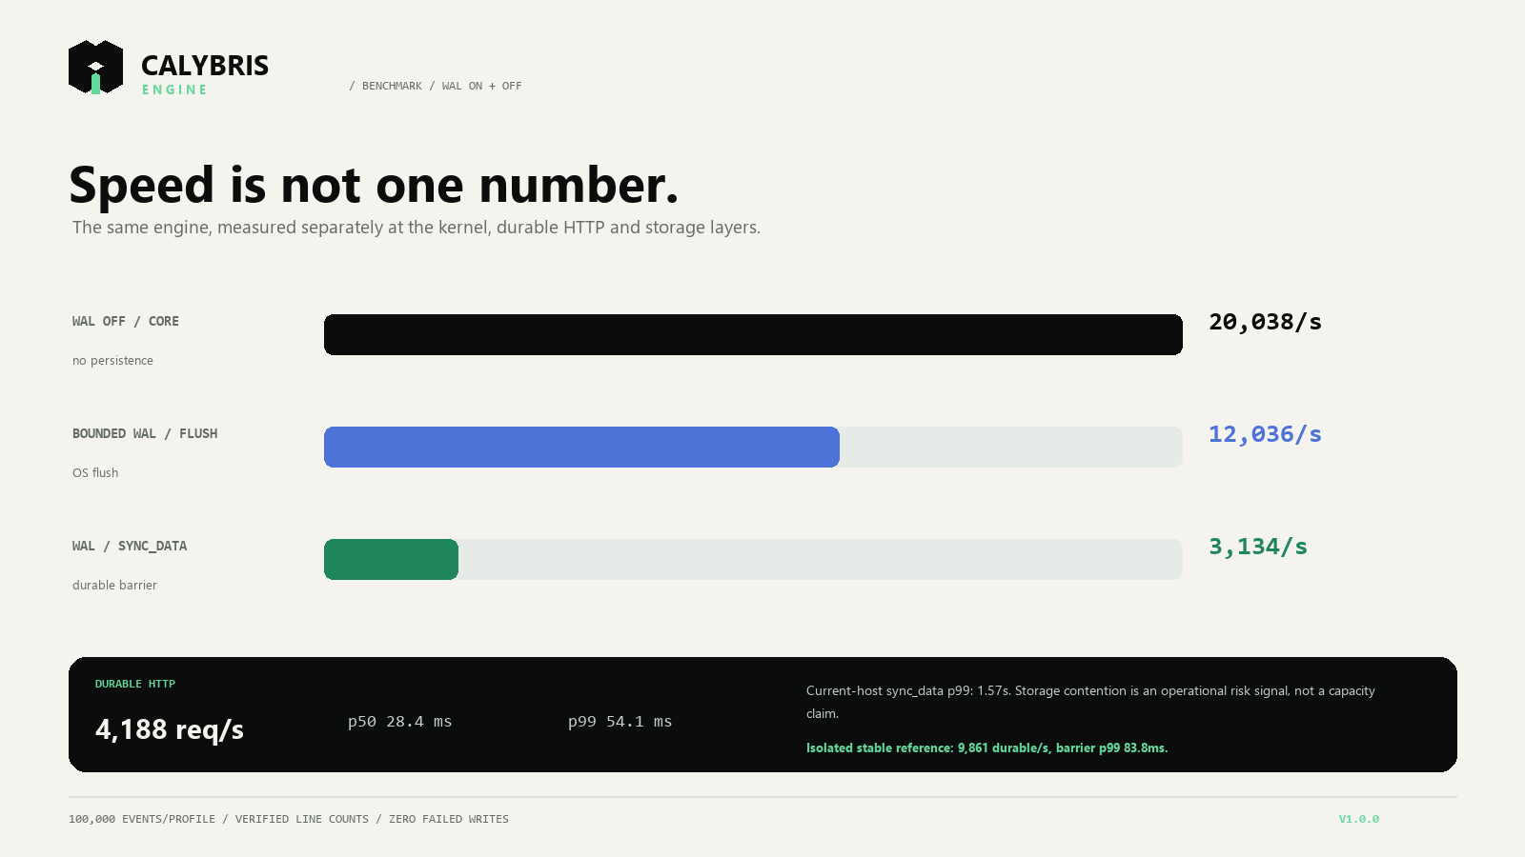Image resolution: width=1525 pixels, height=857 pixels.
Task: Click the ENGINE subtitle under the logo
Action: click(174, 90)
